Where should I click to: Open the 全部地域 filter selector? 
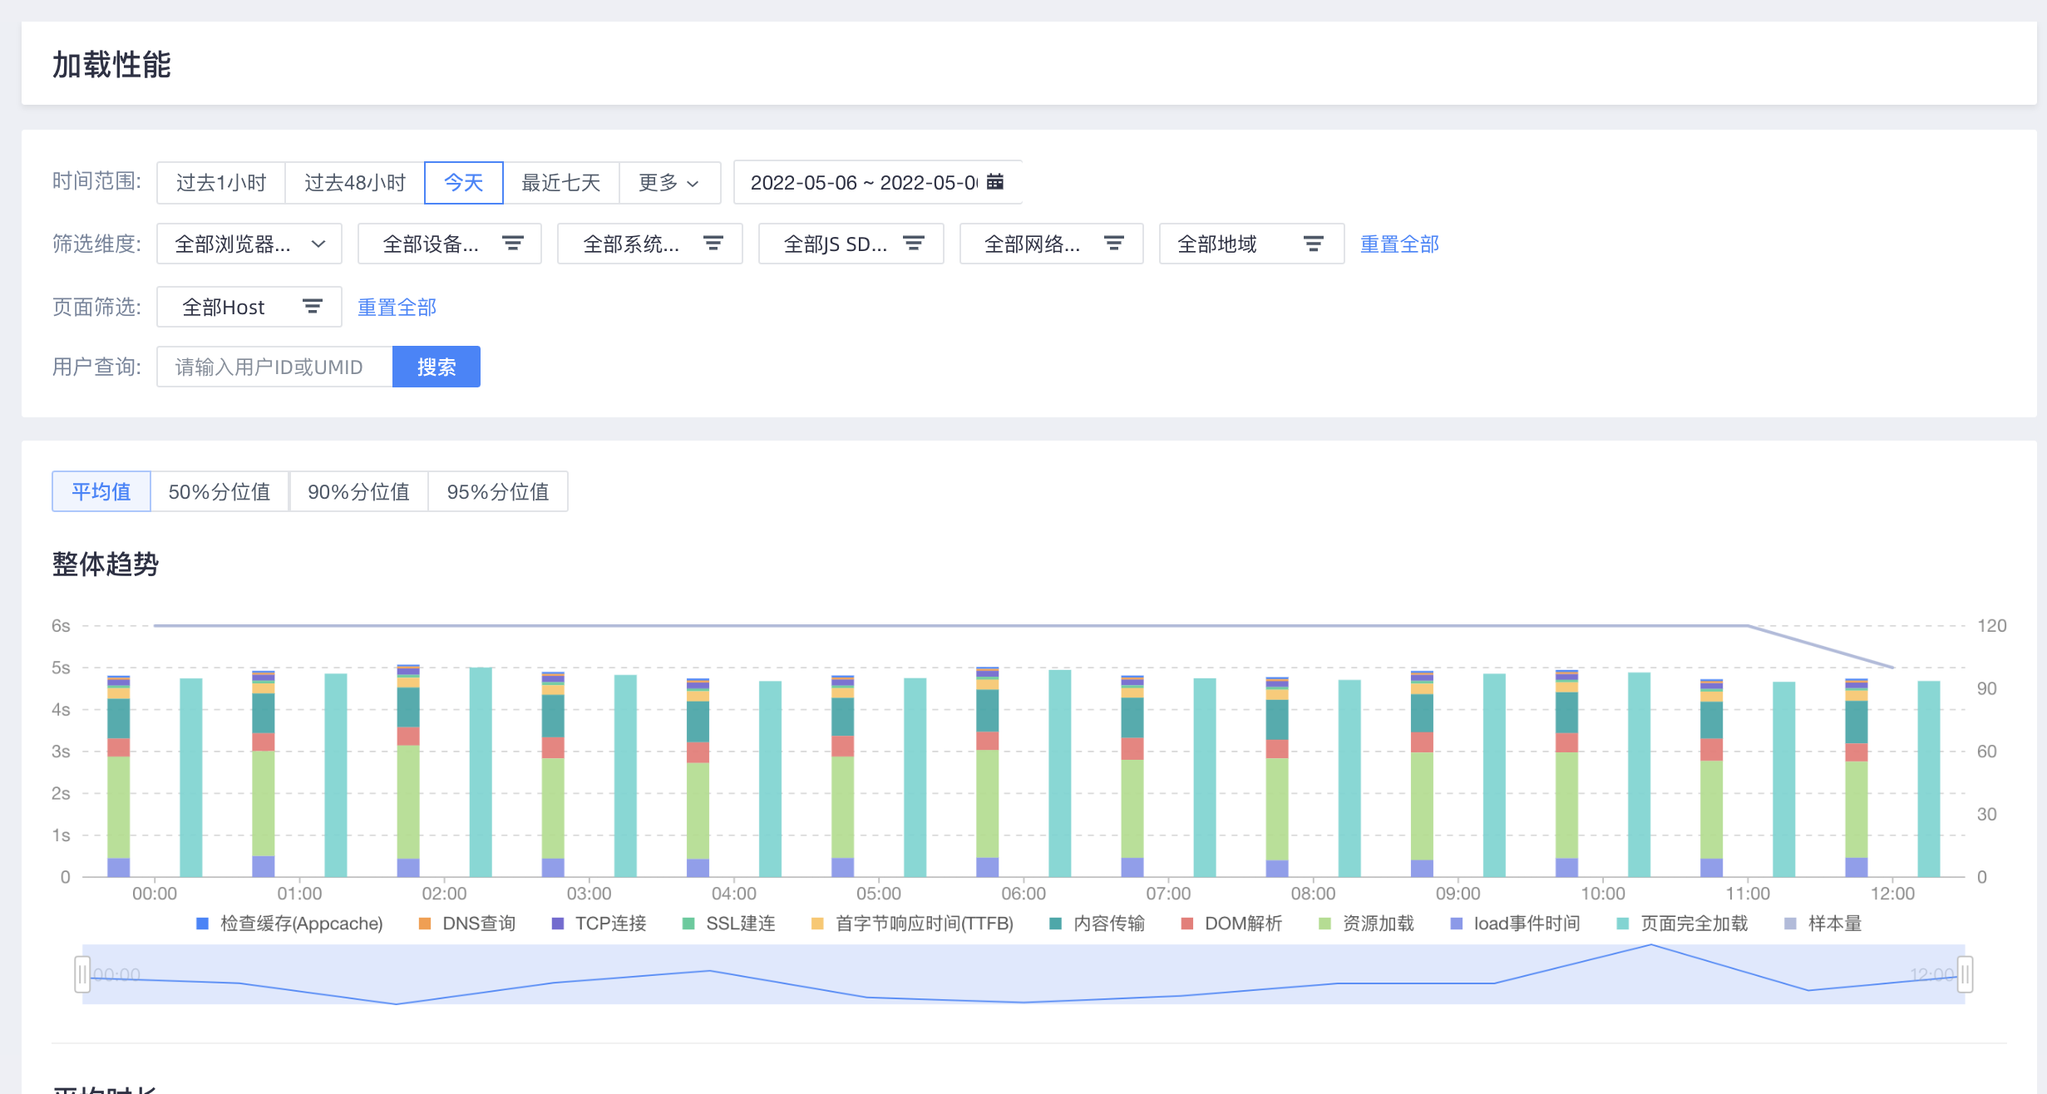click(1252, 244)
